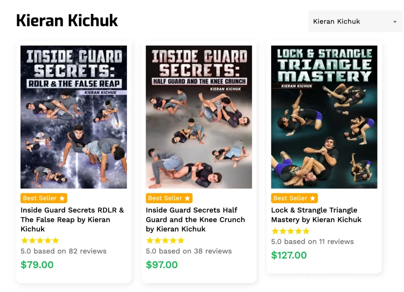Click star ratings under RDLR & False Reap
This screenshot has height=292, width=404.
pos(40,240)
